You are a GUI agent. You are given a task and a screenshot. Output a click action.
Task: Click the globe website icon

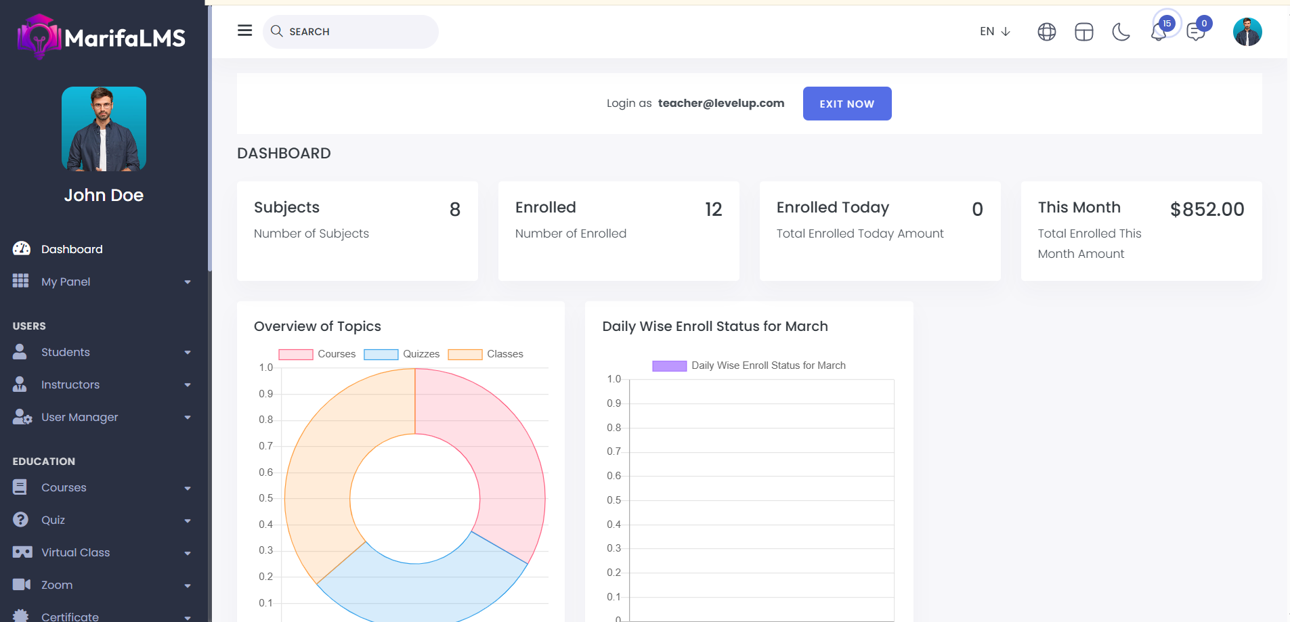coord(1046,32)
